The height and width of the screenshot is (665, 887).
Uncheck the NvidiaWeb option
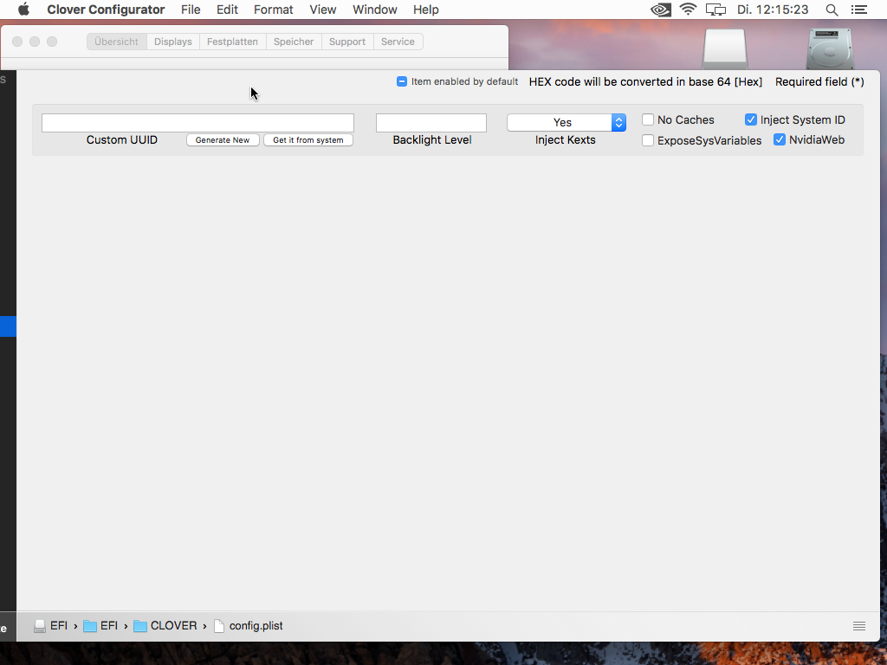780,139
